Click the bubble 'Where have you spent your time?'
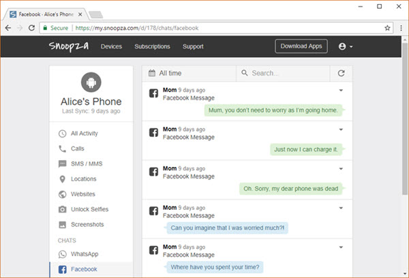This screenshot has height=278, width=409. (x=215, y=267)
